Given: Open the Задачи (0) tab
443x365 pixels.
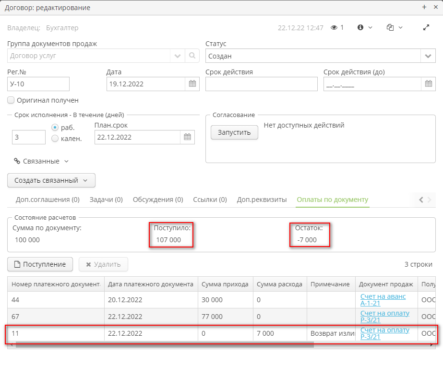Looking at the screenshot, I should [106, 200].
